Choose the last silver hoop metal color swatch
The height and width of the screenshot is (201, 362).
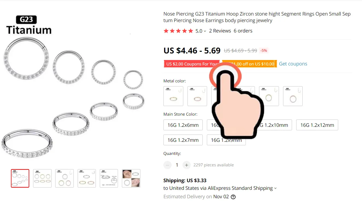click(x=293, y=96)
